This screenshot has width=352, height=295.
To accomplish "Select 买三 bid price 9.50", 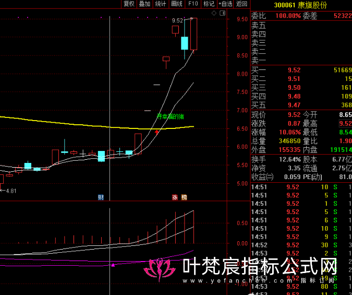I will 294,88.
